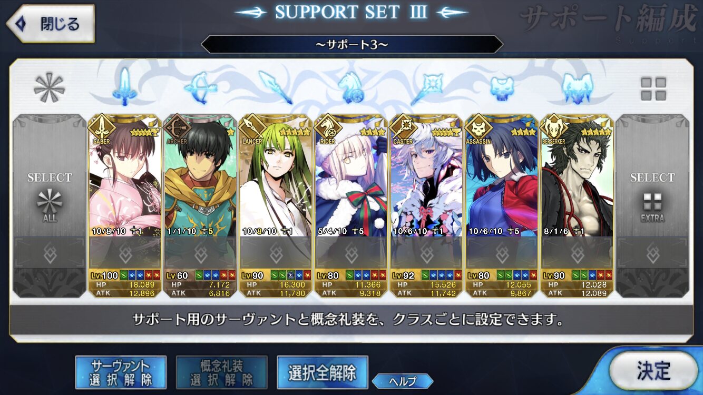Click the 閉じる close button
This screenshot has height=395, width=703.
click(51, 24)
